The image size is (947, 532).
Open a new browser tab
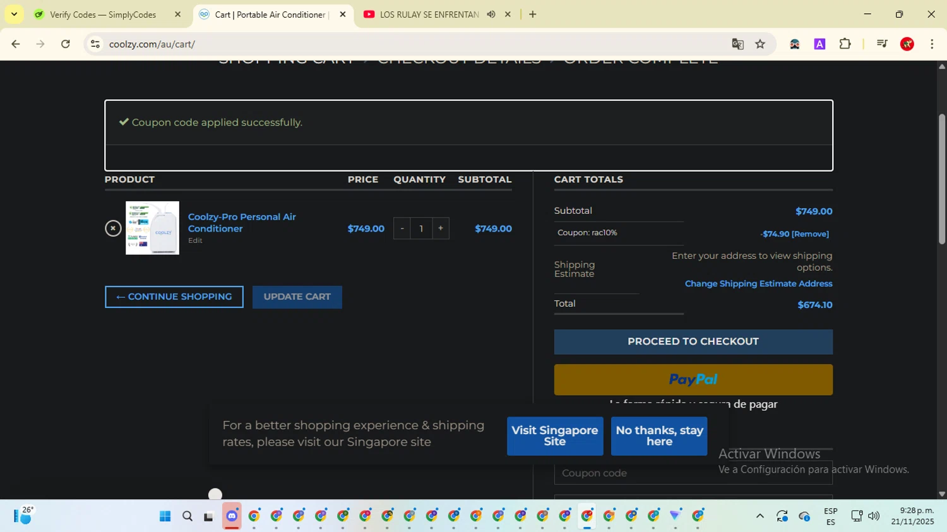point(533,15)
